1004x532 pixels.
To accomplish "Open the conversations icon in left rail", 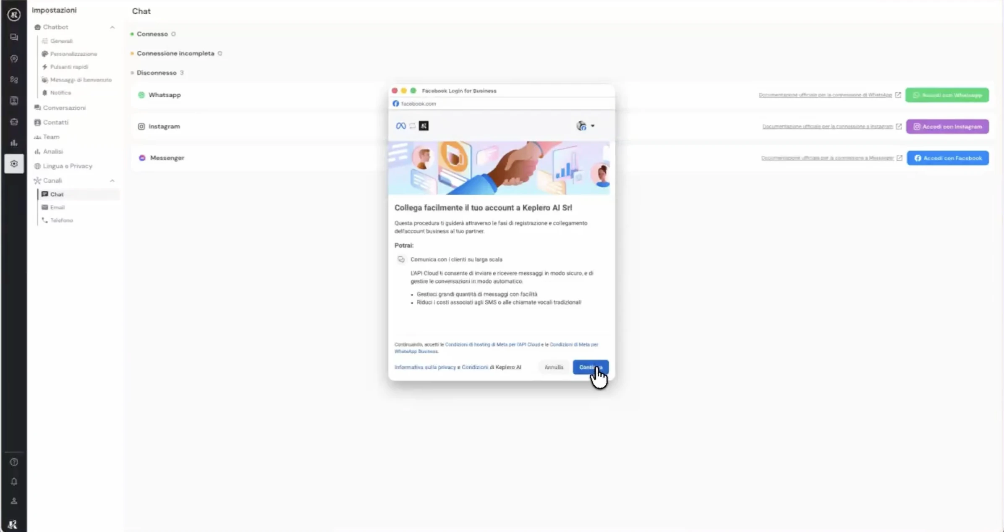I will 14,37.
